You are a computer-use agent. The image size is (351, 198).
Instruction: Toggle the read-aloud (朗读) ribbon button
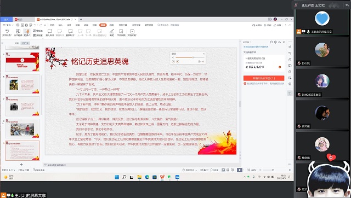tap(27, 32)
